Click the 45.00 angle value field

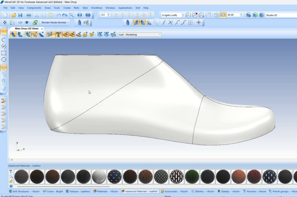pos(233,15)
